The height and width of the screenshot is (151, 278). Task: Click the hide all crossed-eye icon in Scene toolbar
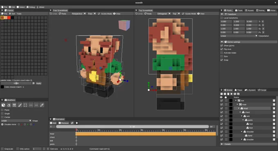tap(238, 94)
